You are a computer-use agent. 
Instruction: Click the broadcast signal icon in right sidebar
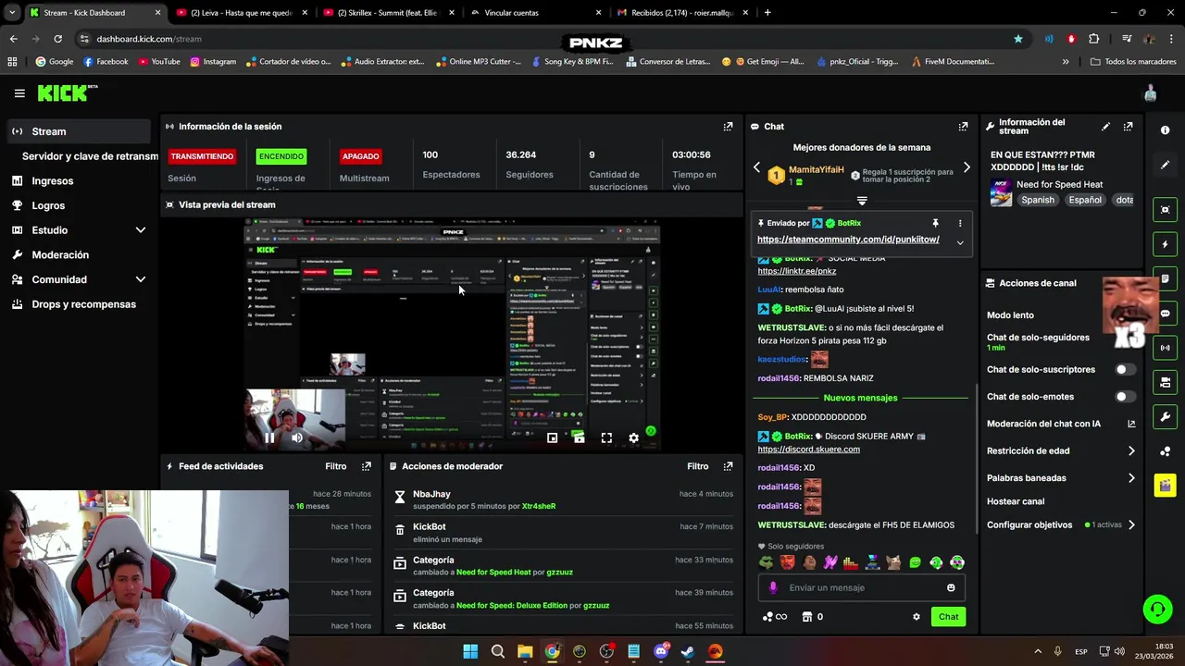(x=1165, y=348)
